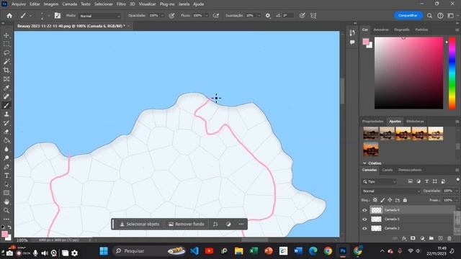The image size is (461, 259).
Task: Select the Hand tool
Action: pyautogui.click(x=6, y=201)
